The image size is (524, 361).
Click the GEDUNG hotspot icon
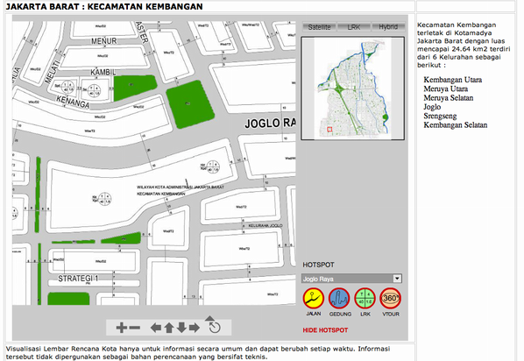coord(339,299)
